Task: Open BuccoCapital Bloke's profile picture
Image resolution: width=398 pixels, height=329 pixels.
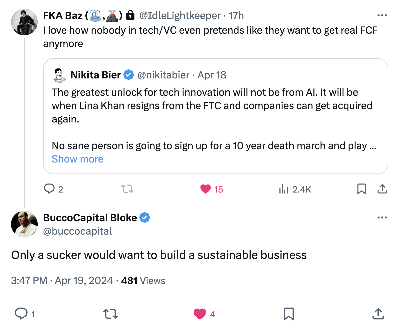Action: point(24,224)
